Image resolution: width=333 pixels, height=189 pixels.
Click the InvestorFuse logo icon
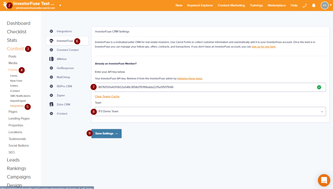(x=51, y=41)
